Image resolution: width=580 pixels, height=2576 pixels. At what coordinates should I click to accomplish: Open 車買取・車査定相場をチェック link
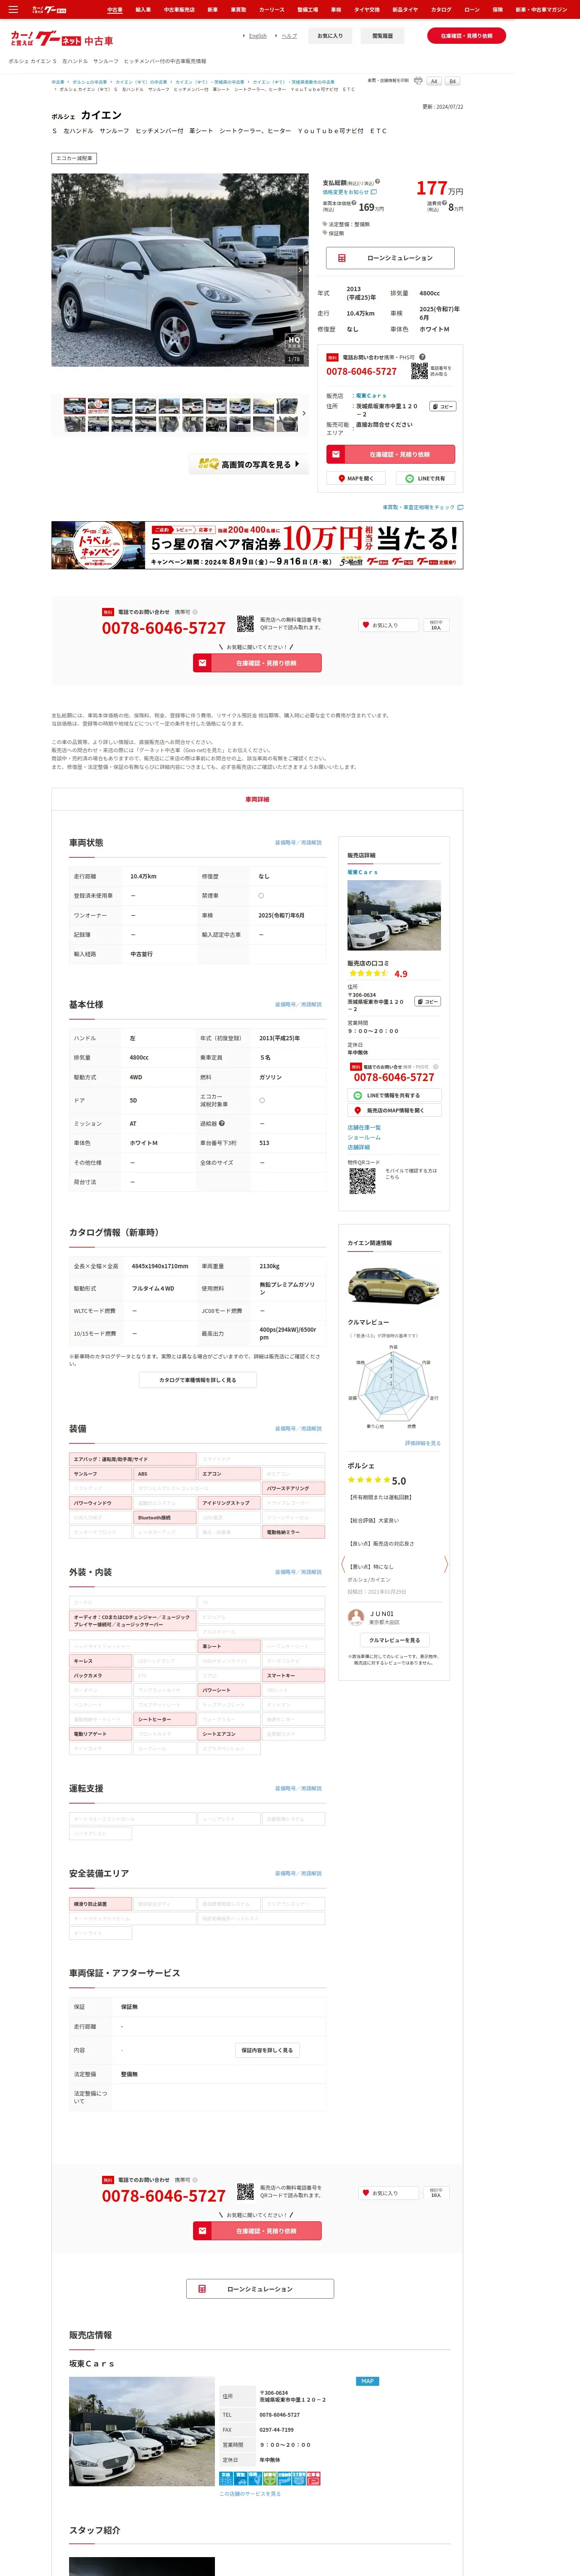pos(422,507)
